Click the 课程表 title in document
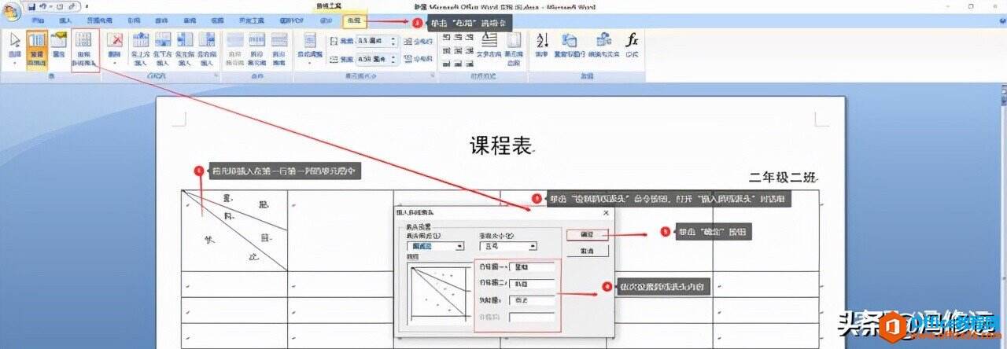The image size is (1007, 349). pos(500,145)
